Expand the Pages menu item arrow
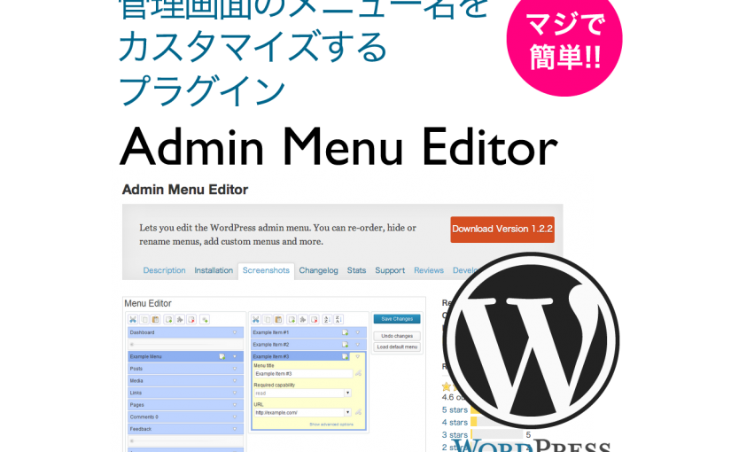The width and height of the screenshot is (731, 452). click(x=235, y=405)
